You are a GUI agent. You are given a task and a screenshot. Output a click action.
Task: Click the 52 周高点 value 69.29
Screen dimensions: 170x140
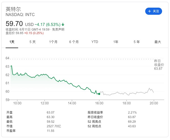click(132, 122)
